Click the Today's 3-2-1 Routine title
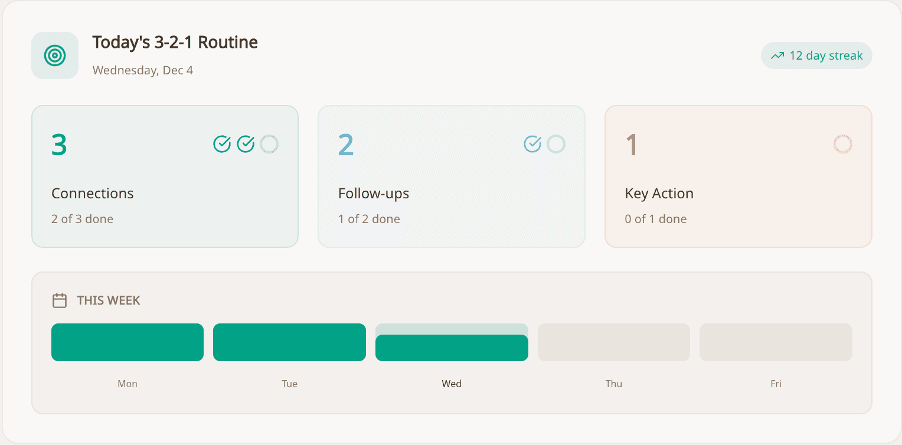The image size is (902, 445). tap(175, 42)
